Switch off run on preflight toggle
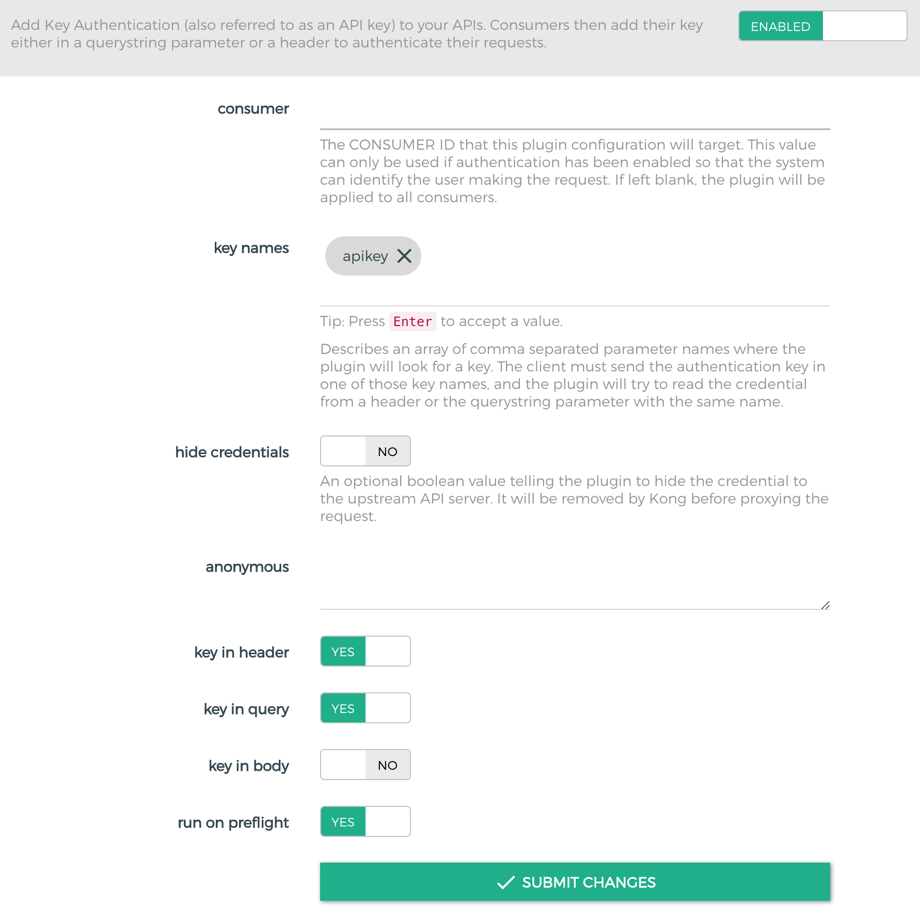Viewport: 920px width, 907px height. 365,821
